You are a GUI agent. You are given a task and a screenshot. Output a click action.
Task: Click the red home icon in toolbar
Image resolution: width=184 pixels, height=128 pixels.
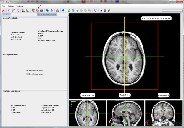(3, 11)
